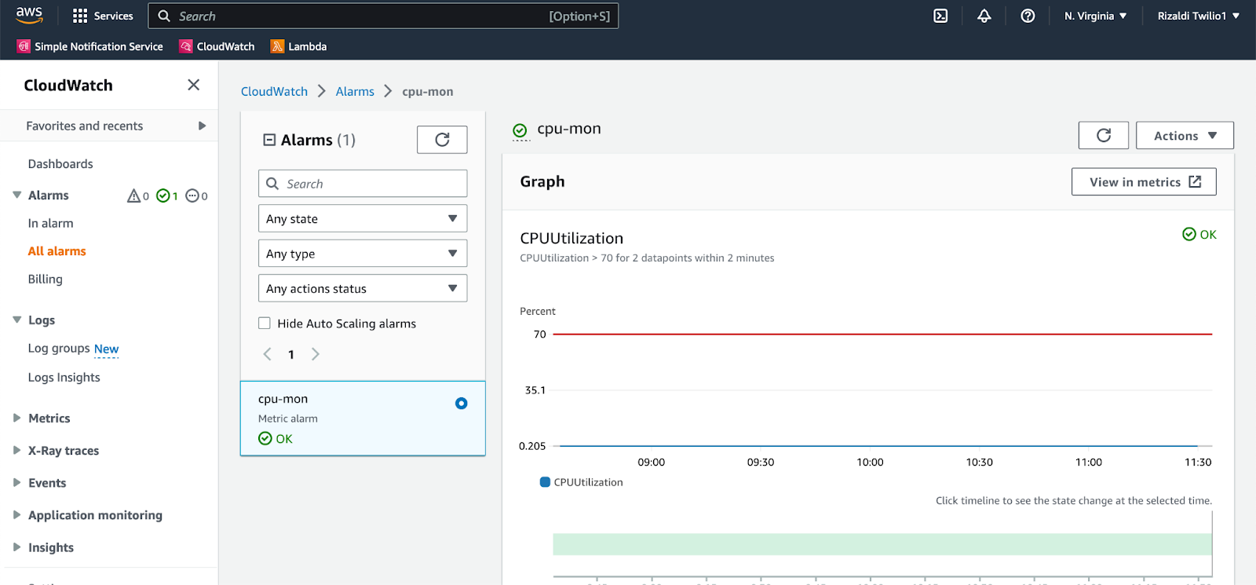This screenshot has width=1256, height=585.
Task: Select All alarms in sidebar
Action: point(57,251)
